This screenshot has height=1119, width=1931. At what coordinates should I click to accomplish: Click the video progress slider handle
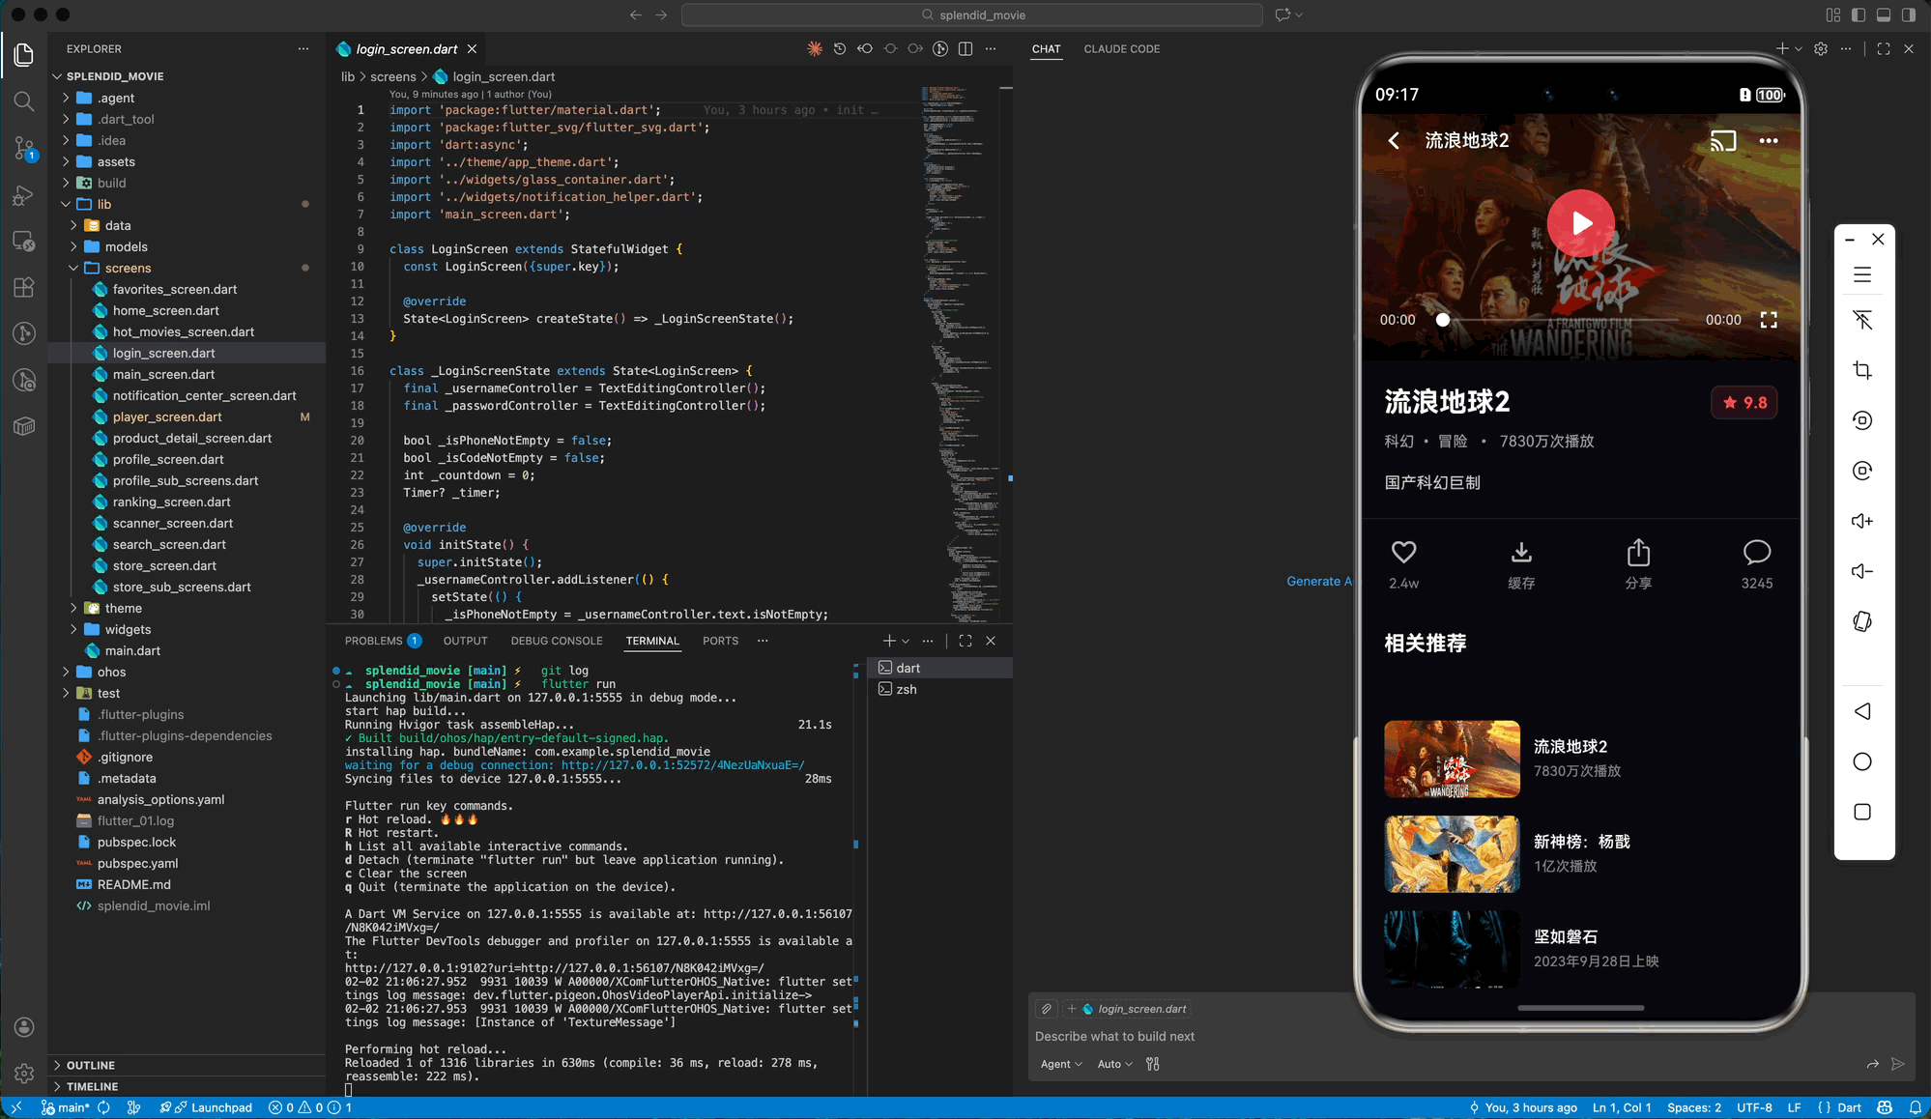click(x=1442, y=320)
